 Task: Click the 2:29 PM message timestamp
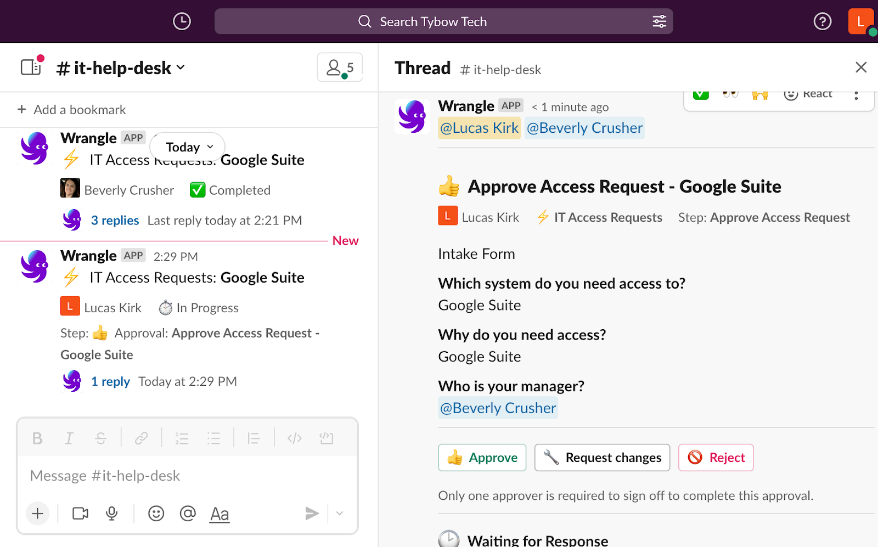coord(176,257)
